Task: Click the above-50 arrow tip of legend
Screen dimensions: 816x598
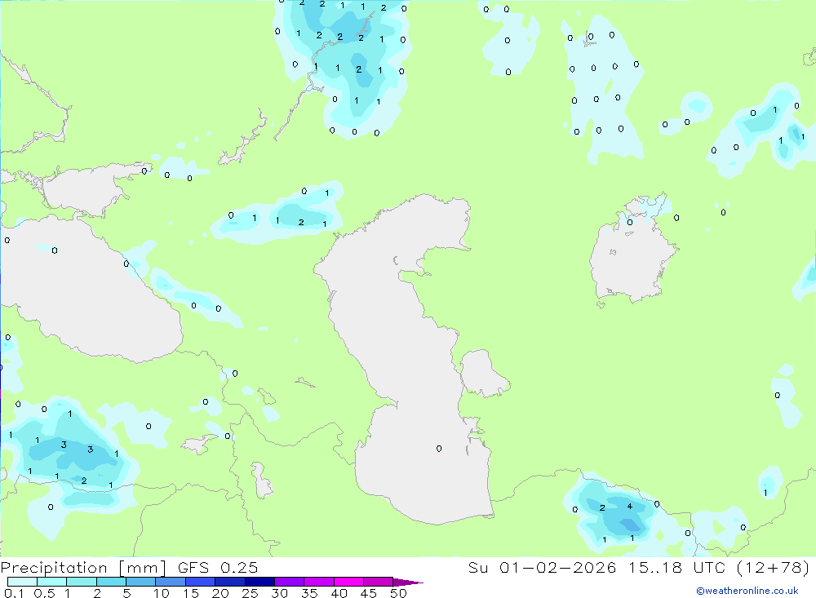Action: tap(407, 582)
